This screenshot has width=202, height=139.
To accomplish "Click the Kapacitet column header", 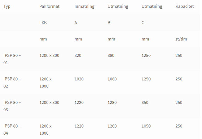I will (184, 6).
